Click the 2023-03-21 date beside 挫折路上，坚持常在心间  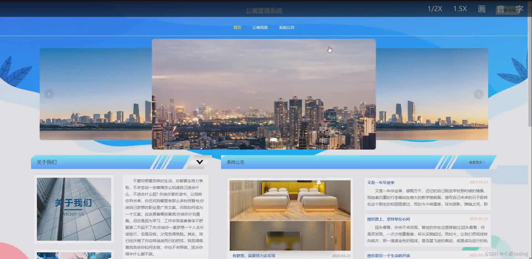coord(479,219)
